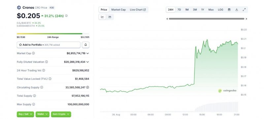Click the 31.2% (24h) change text

[52, 16]
